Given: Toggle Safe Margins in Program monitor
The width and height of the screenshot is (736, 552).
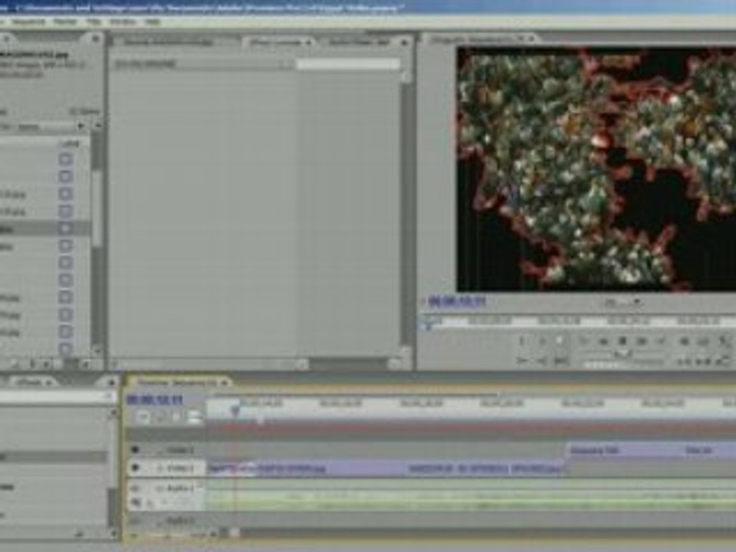Looking at the screenshot, I should click(x=703, y=341).
